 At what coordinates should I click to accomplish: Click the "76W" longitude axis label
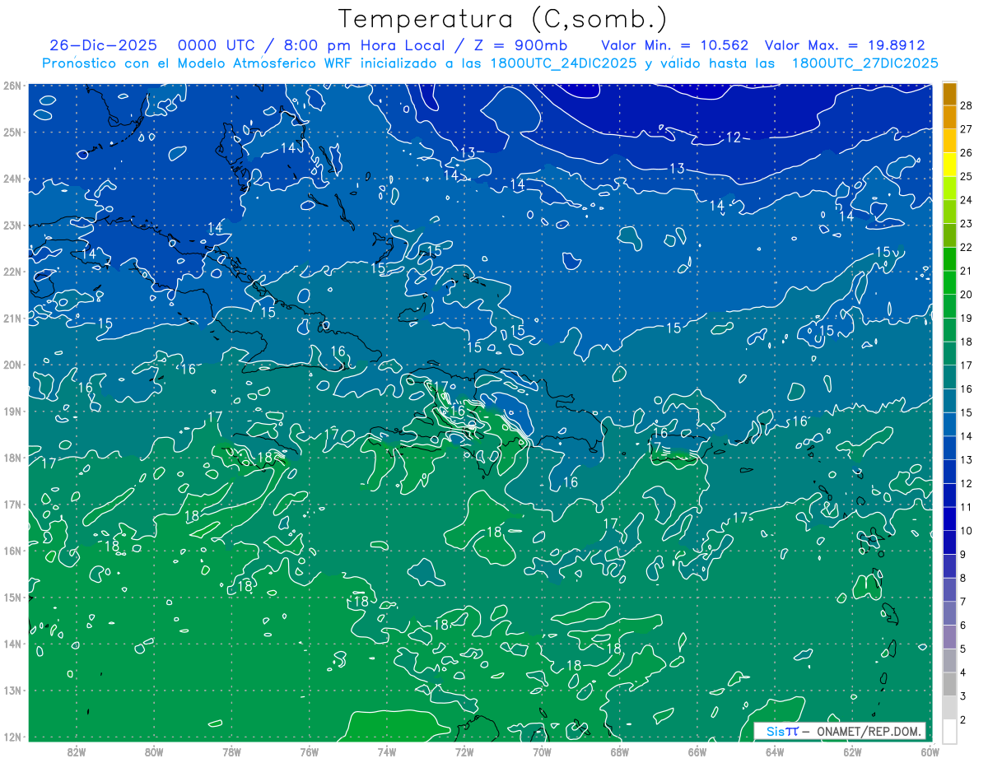309,752
